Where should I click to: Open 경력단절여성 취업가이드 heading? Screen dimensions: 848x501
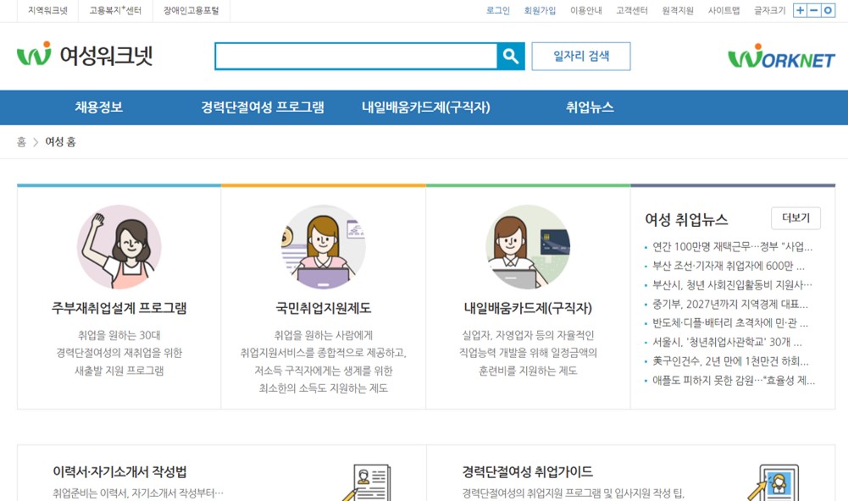click(x=527, y=472)
